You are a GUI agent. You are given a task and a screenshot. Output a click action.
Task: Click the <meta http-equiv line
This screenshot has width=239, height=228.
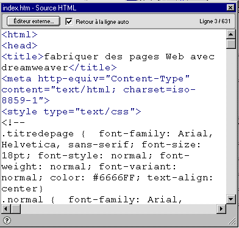96,79
